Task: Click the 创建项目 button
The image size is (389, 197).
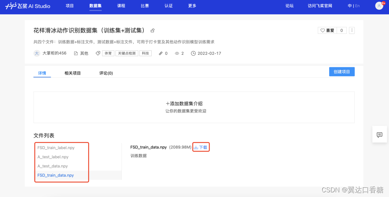Action: click(341, 72)
